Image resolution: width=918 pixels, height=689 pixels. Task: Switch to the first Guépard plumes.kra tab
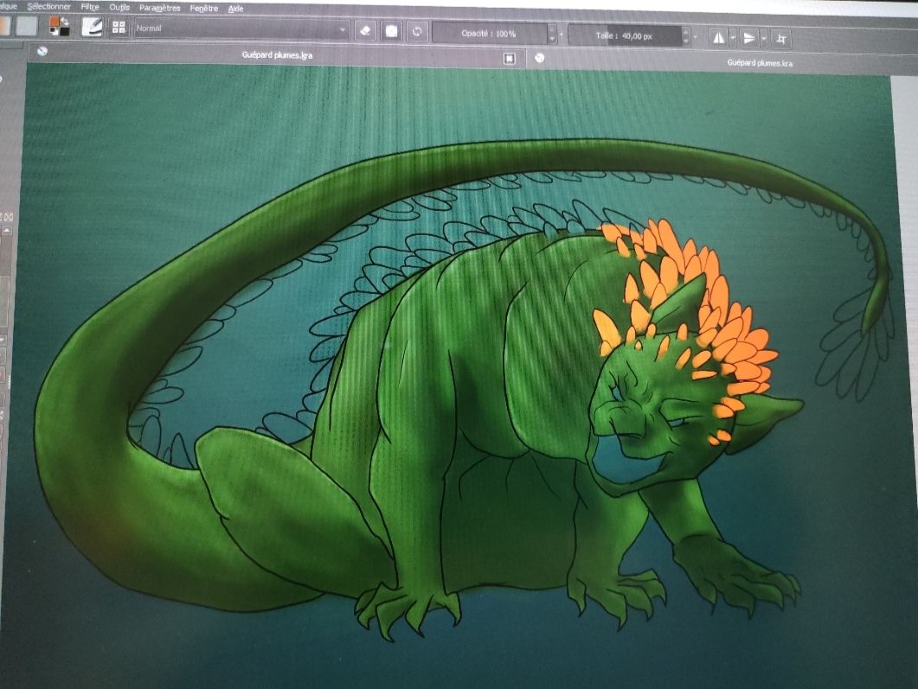point(277,55)
